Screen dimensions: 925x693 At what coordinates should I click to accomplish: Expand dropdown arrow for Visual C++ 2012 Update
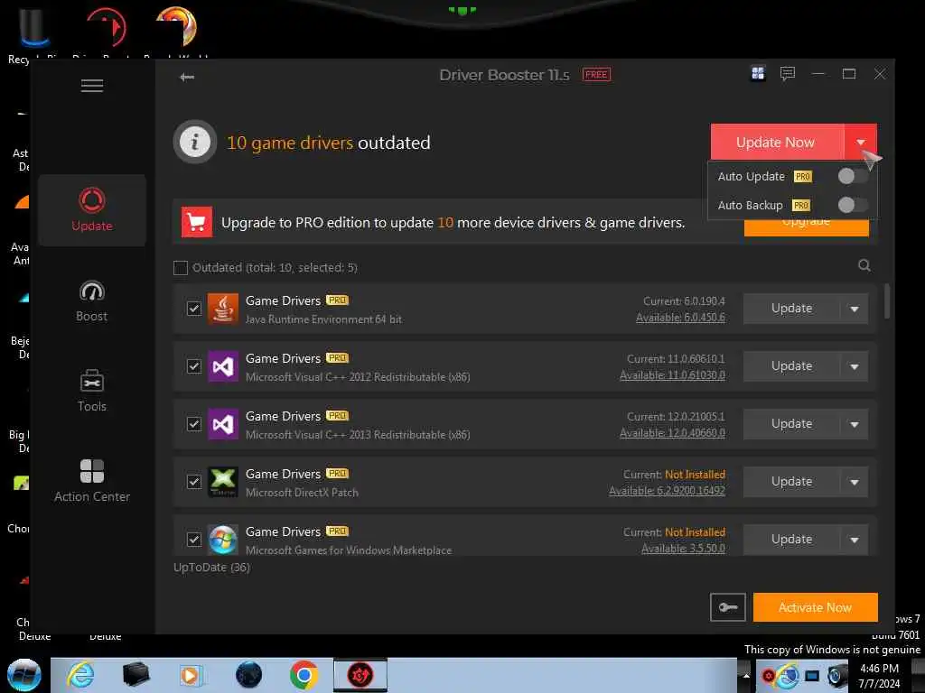(x=855, y=366)
